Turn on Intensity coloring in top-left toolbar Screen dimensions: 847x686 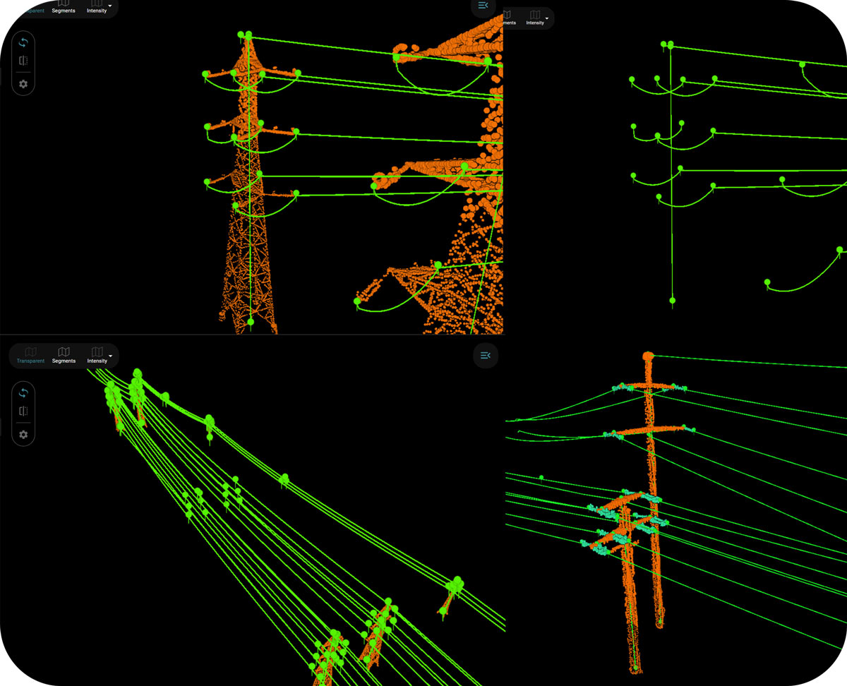97,7
